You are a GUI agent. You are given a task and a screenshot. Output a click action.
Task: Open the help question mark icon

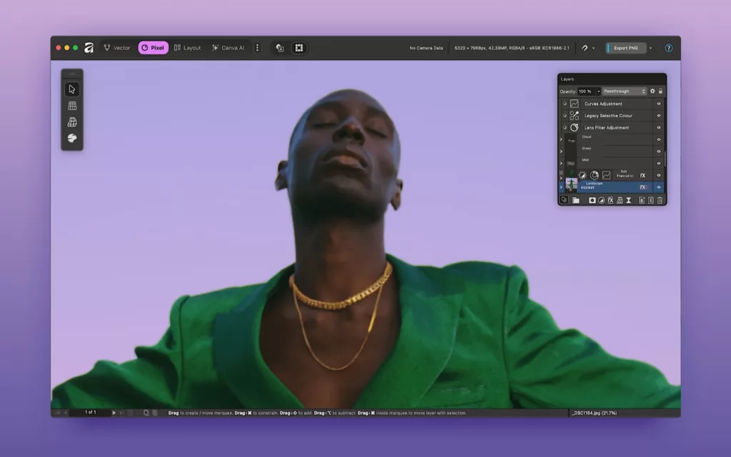pyautogui.click(x=669, y=48)
